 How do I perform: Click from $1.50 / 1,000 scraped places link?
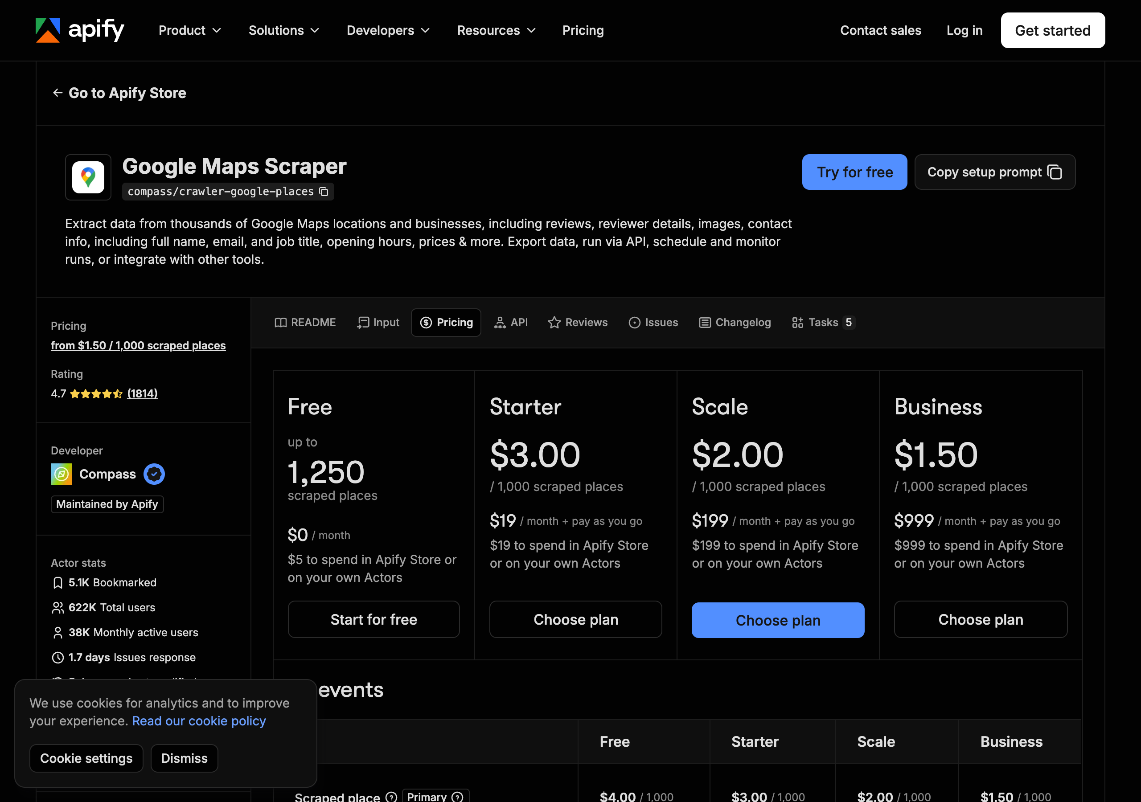[138, 345]
